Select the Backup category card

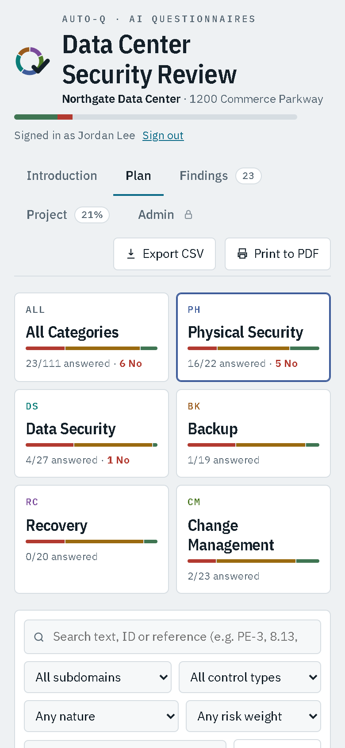click(x=253, y=433)
